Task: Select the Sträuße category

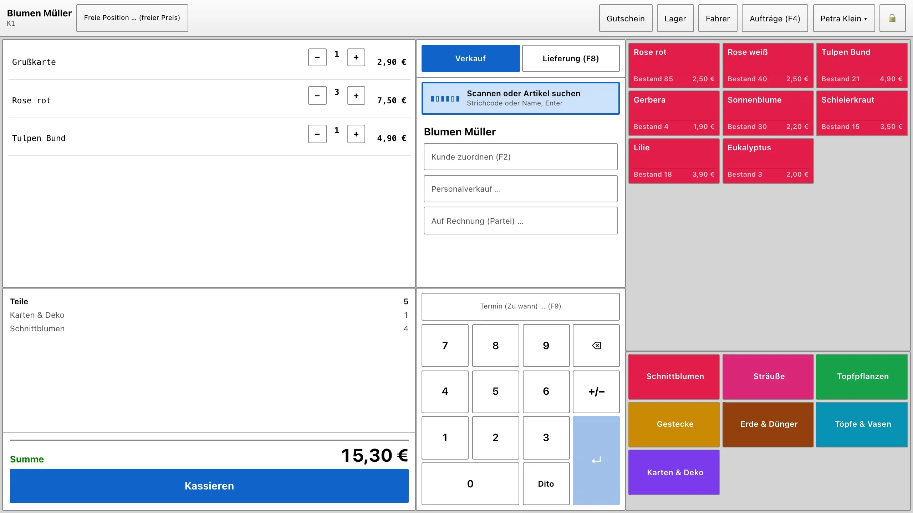Action: (x=768, y=377)
